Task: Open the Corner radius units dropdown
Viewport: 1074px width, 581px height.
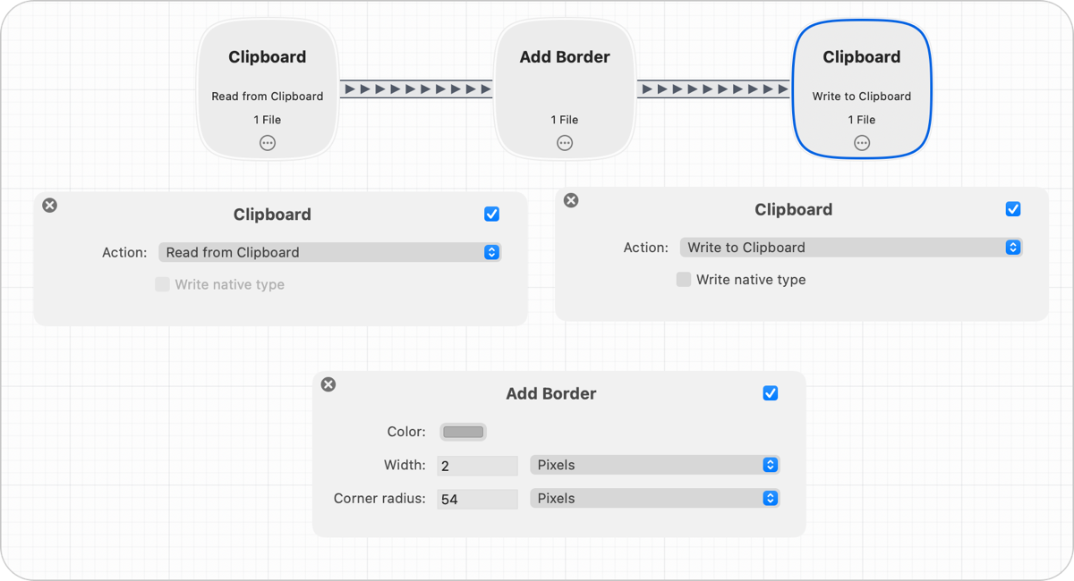Action: [654, 498]
